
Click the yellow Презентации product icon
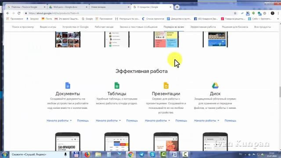[x=166, y=86]
